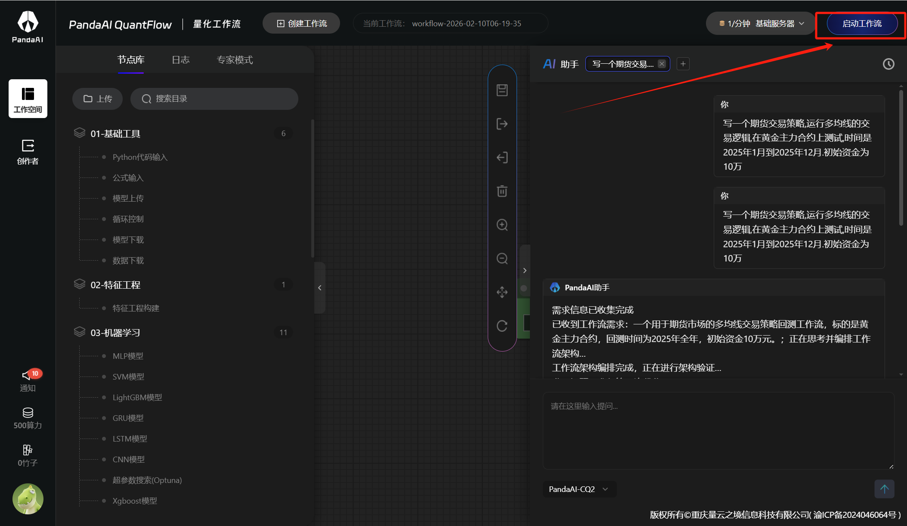This screenshot has height=526, width=907.
Task: Click the 启动工作流 button
Action: click(862, 24)
